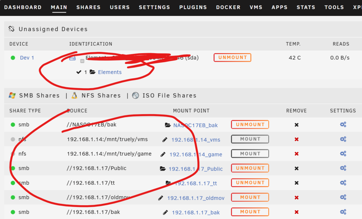Click the folder icon beside 192.168.1.17_Public

163,169
